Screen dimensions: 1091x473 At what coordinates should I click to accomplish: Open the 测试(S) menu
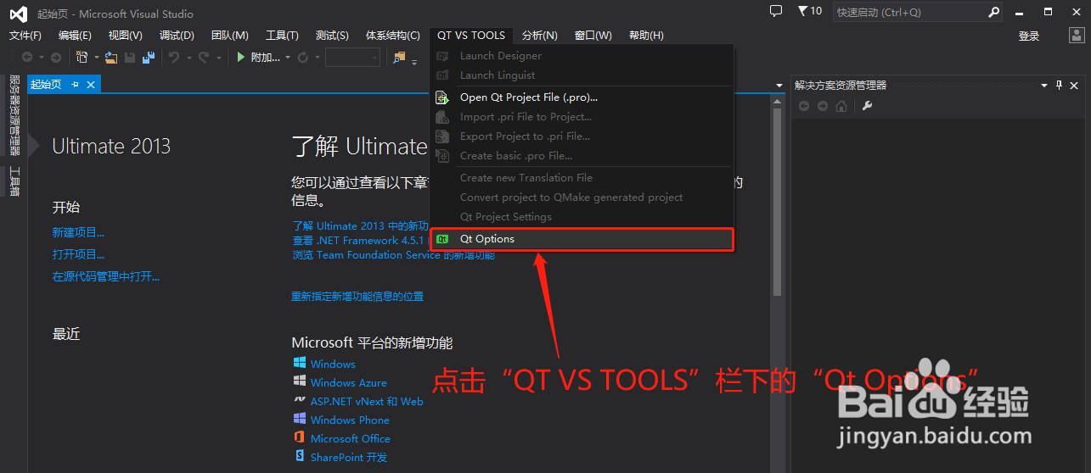coord(332,36)
